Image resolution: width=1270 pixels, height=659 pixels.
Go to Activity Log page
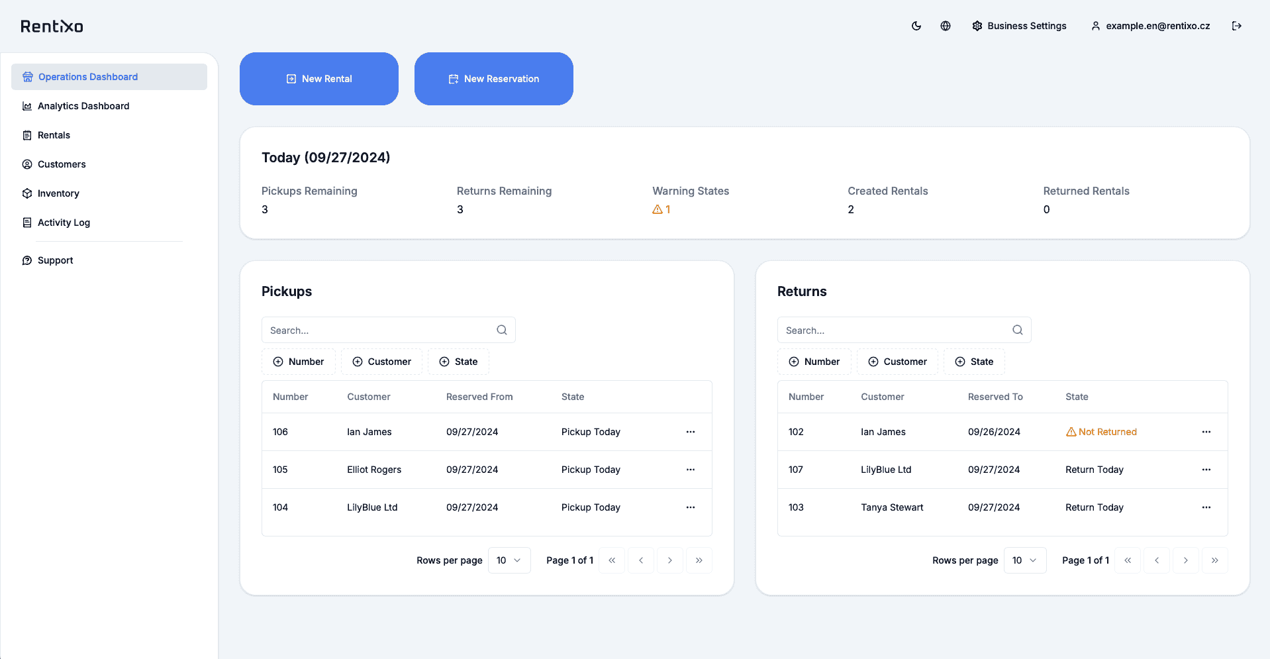(x=64, y=223)
